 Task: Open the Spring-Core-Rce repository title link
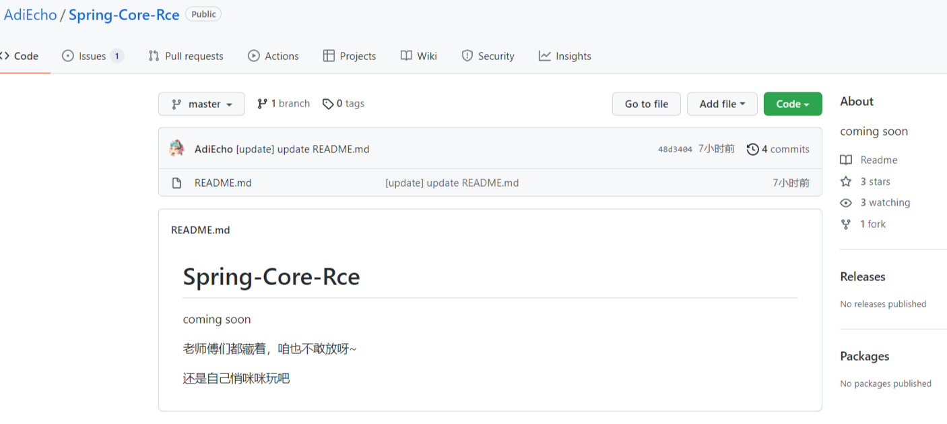coord(124,15)
